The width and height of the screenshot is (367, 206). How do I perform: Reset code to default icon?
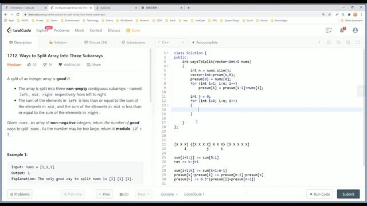click(x=338, y=42)
